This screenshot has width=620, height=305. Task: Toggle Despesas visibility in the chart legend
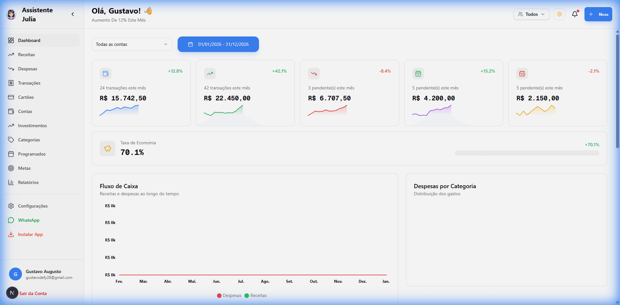229,295
